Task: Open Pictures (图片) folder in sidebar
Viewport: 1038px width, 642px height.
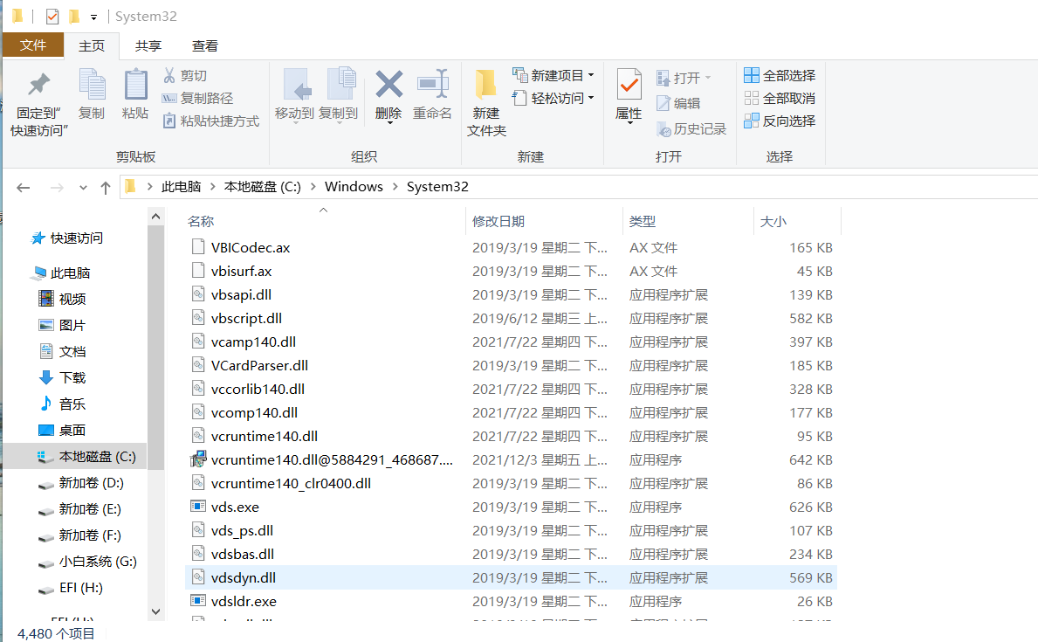Action: (x=62, y=325)
